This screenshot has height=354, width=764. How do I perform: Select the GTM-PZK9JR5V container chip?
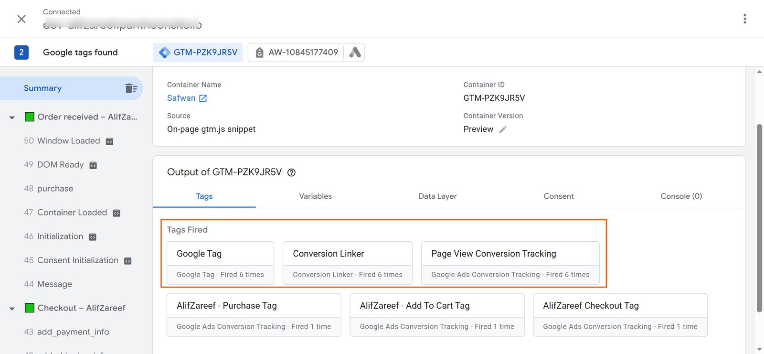point(198,53)
